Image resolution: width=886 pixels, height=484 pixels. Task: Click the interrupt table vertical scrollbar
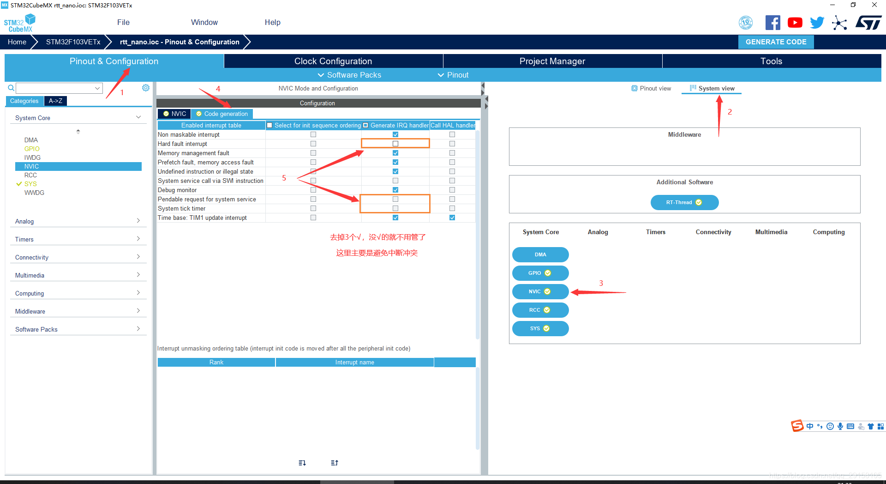(478, 236)
